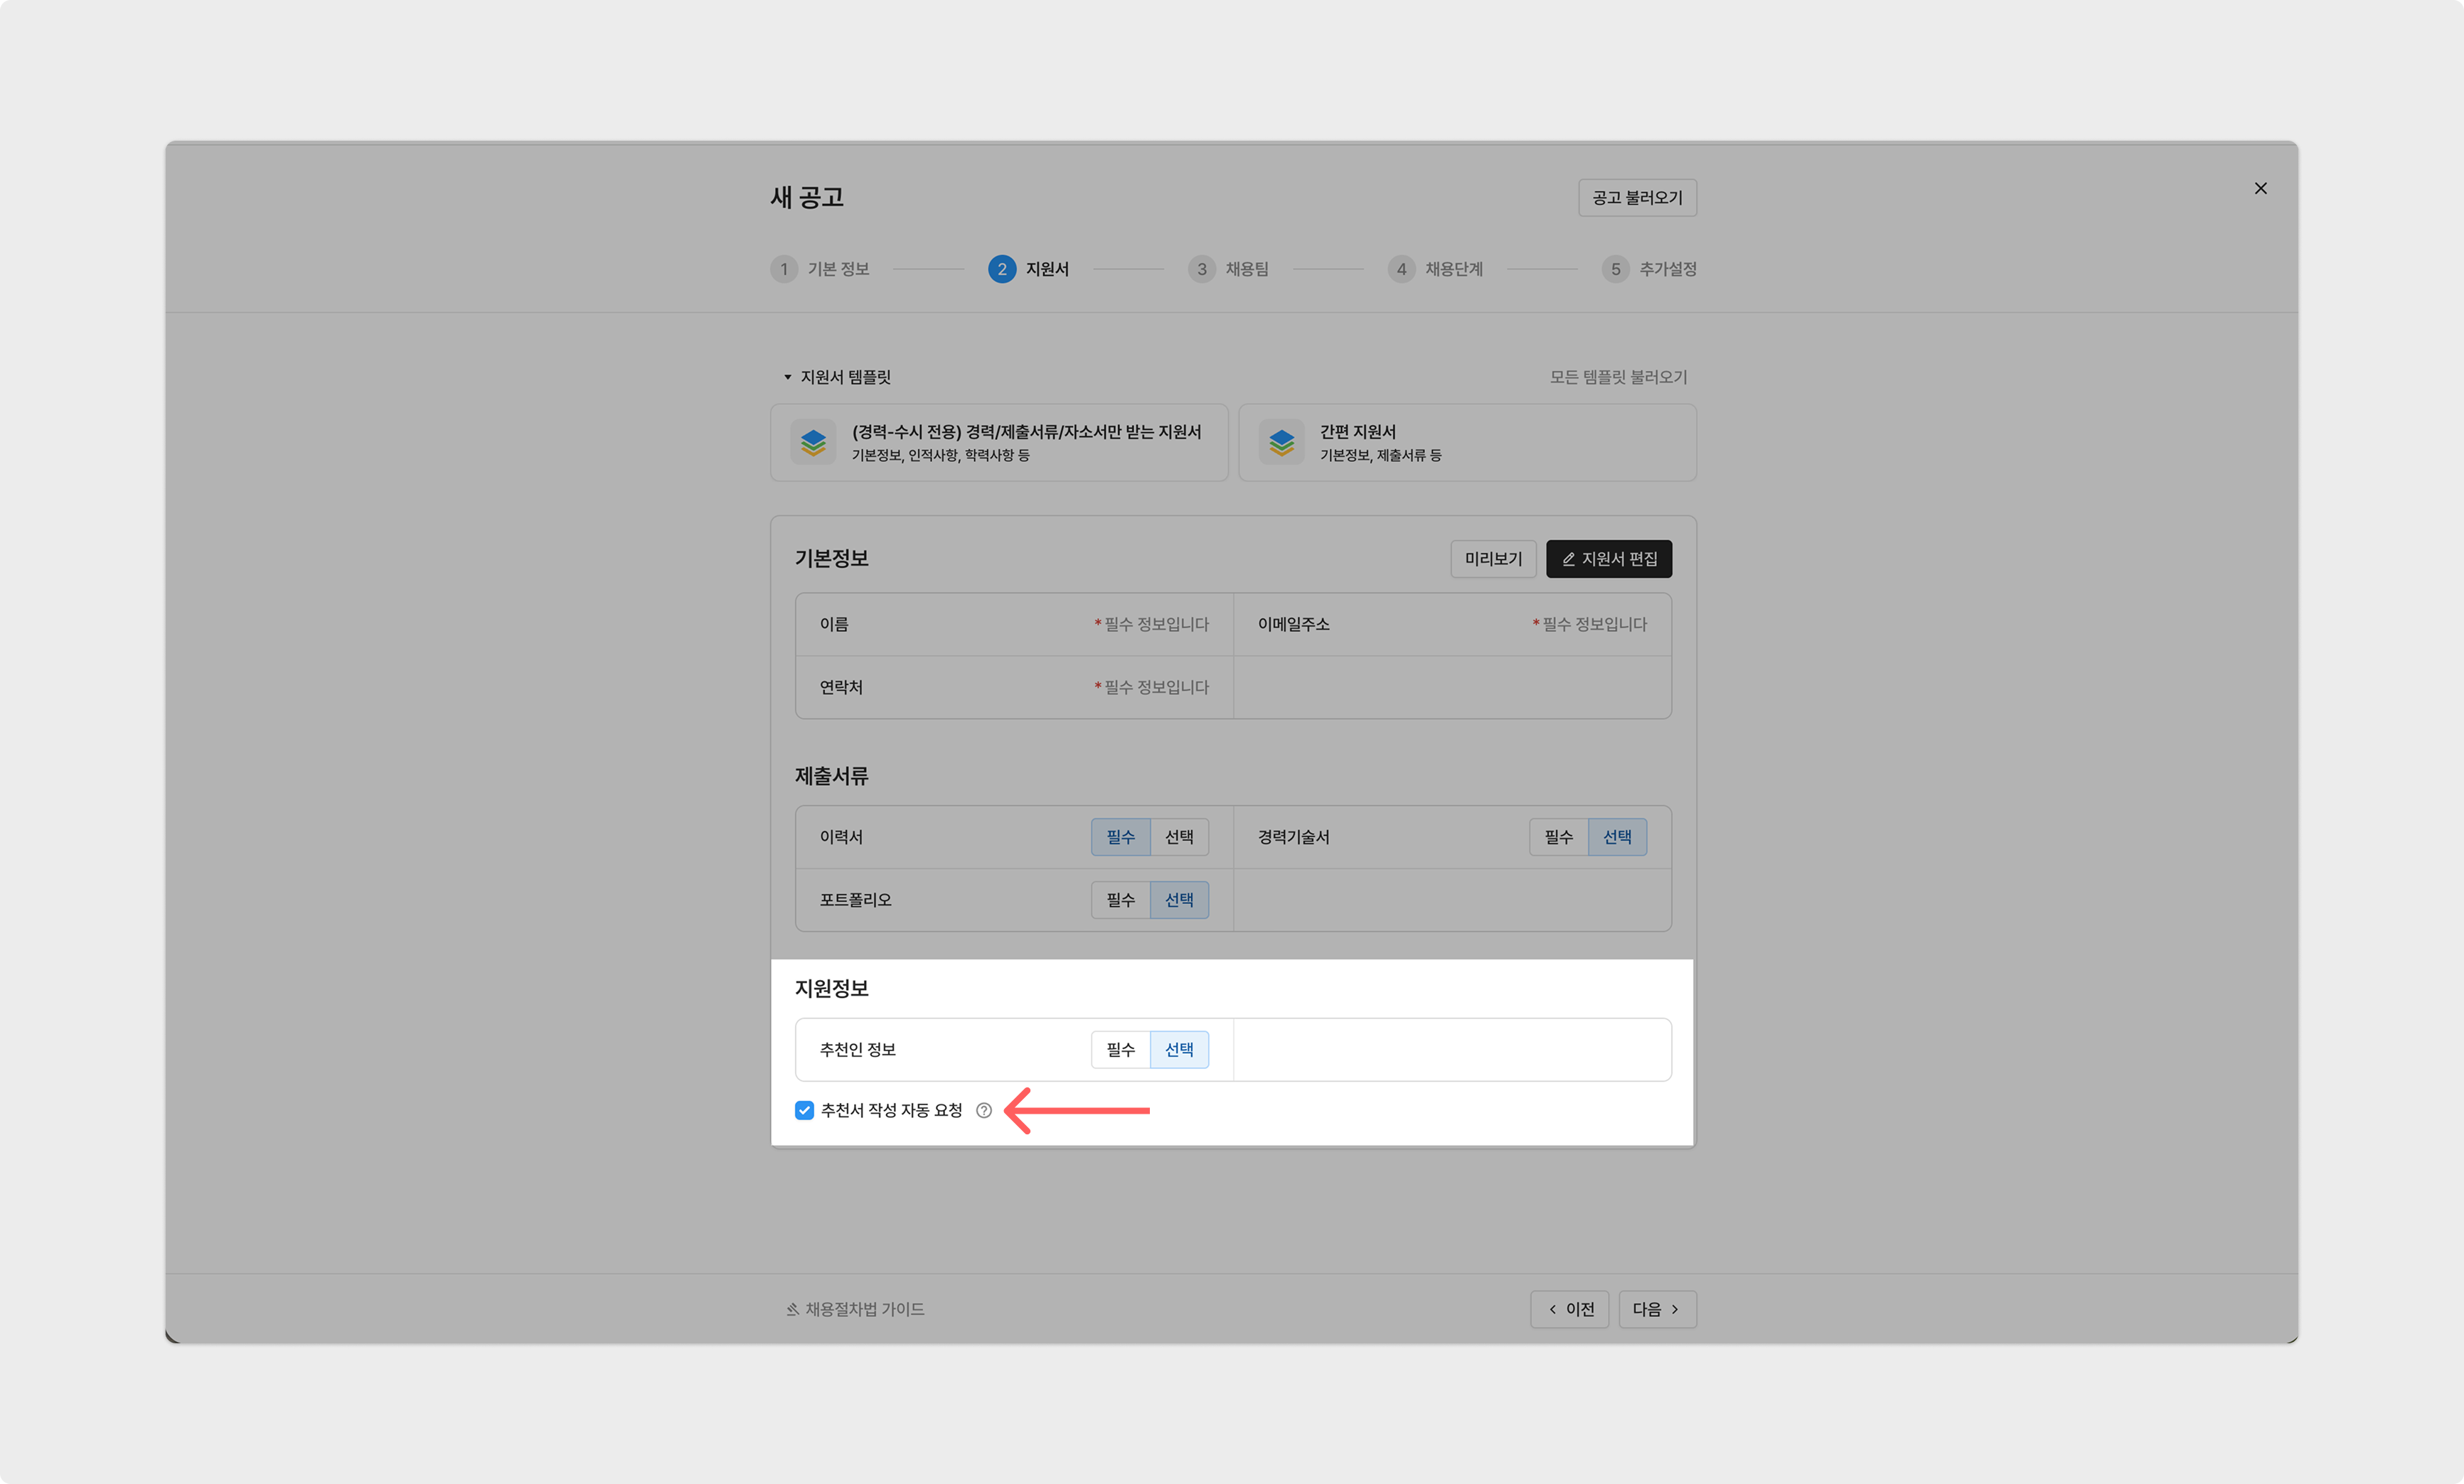Image resolution: width=2464 pixels, height=1484 pixels.
Task: Set 포트폴리오 to 필수
Action: point(1120,899)
